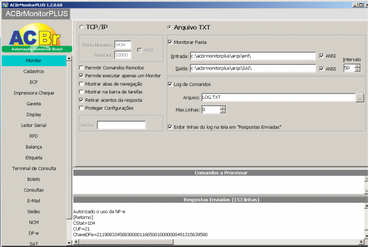The height and width of the screenshot is (247, 369).
Task: Toggle ANSI checkbox next to Entrada
Action: tap(322, 56)
